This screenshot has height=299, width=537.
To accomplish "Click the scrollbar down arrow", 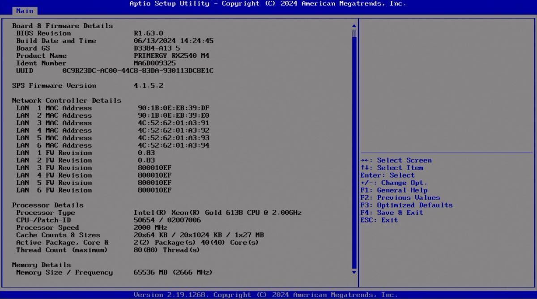I will click(354, 272).
